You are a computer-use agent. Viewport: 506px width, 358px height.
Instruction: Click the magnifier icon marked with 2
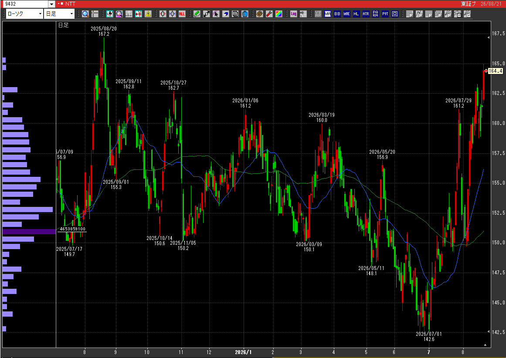[x=119, y=14]
